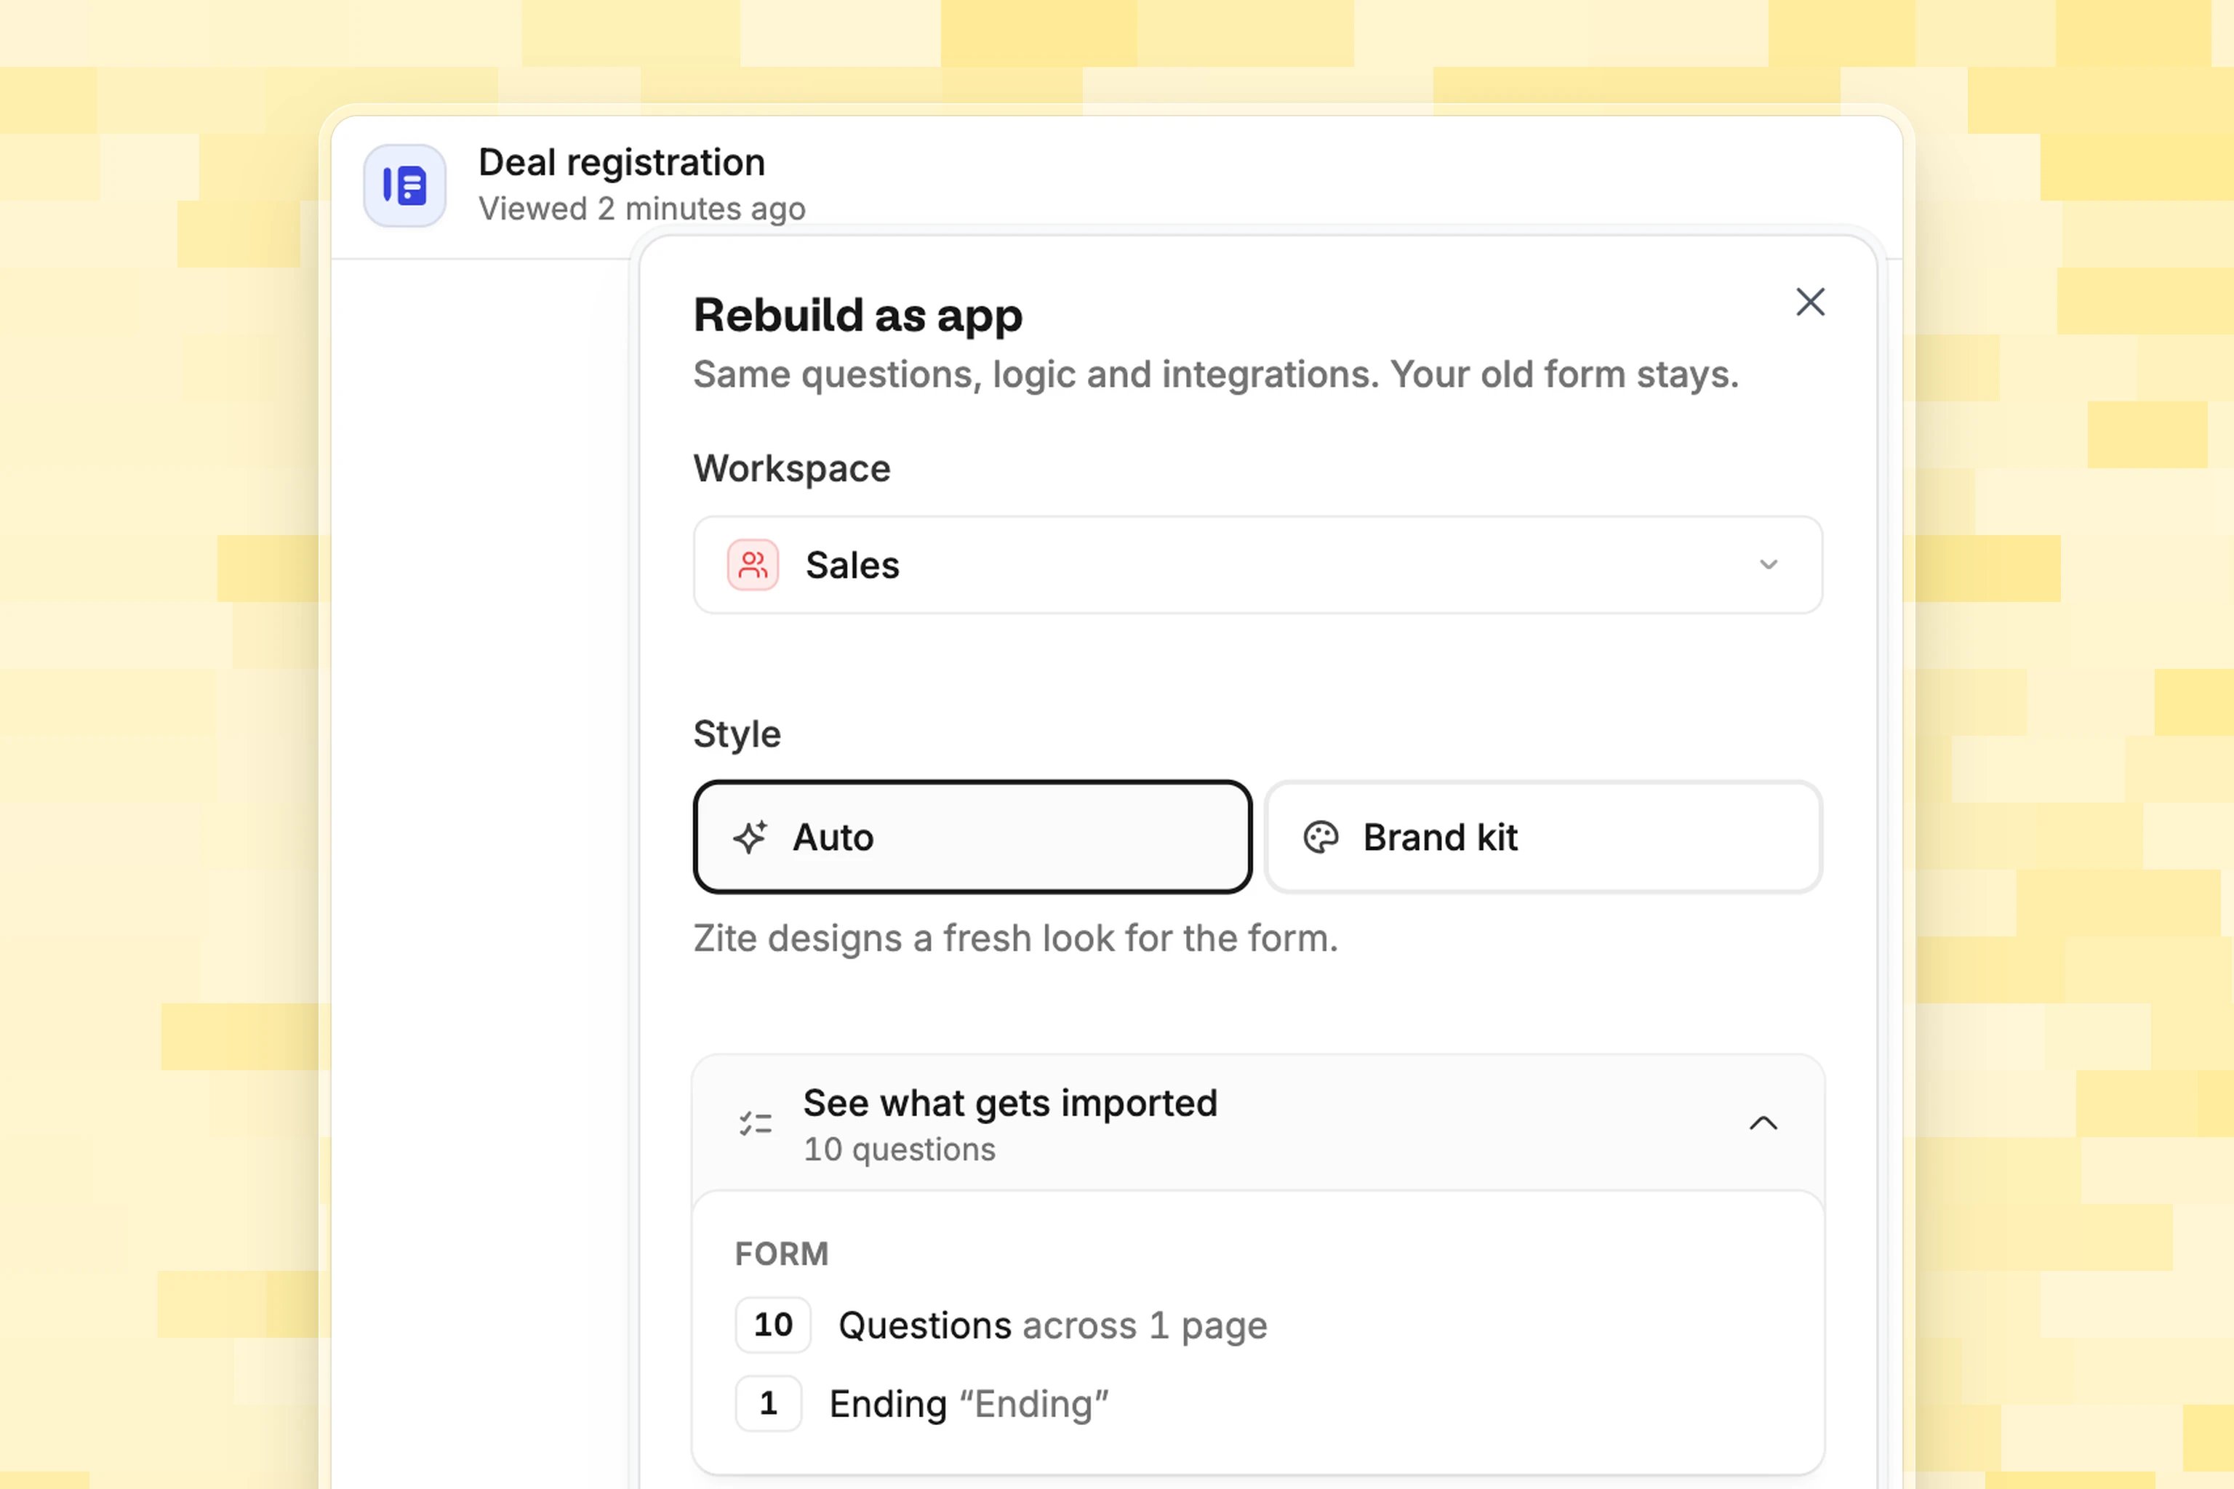Open the Workspace dropdown showing Sales
The width and height of the screenshot is (2234, 1489).
tap(1257, 565)
